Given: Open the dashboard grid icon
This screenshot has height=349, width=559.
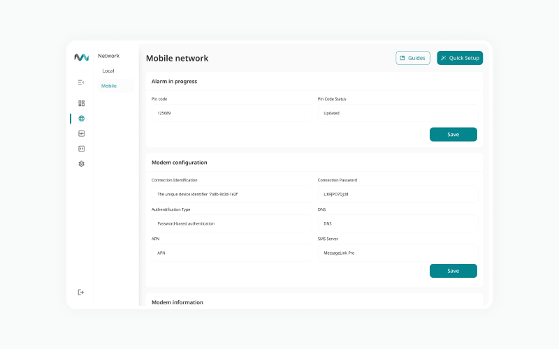Looking at the screenshot, I should pos(81,103).
